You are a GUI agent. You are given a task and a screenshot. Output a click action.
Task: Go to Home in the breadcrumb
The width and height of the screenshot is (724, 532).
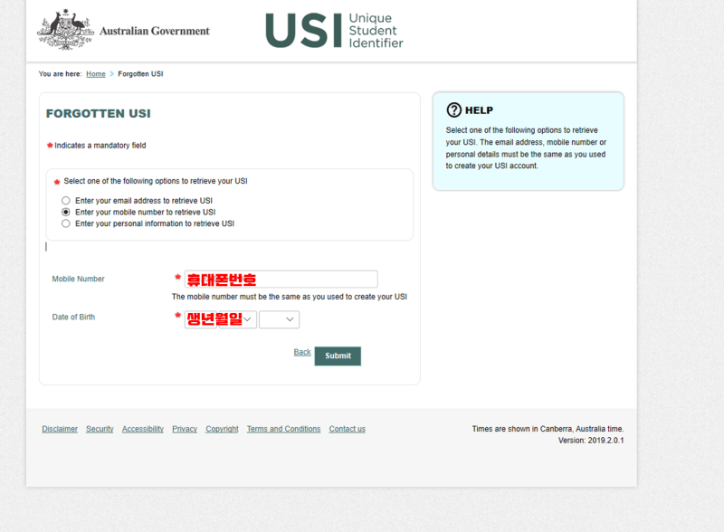click(96, 74)
